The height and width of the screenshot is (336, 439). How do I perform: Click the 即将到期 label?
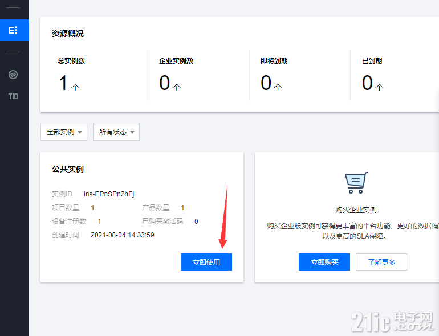point(274,61)
